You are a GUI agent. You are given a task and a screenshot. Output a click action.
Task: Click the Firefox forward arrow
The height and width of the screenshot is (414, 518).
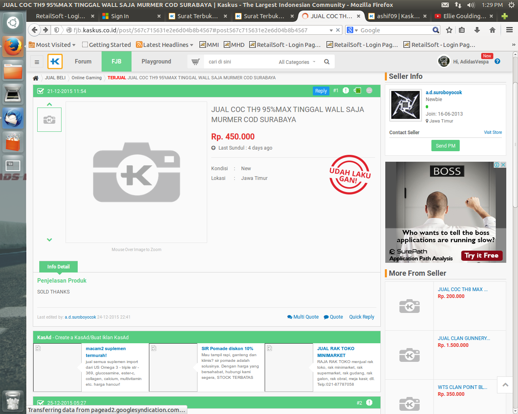point(46,30)
